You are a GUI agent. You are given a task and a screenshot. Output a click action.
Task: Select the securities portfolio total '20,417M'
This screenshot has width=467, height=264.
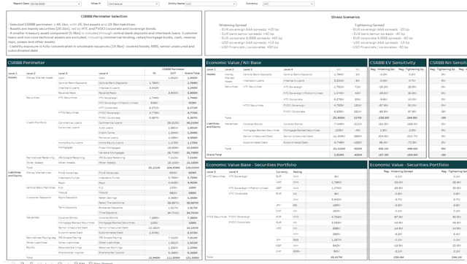tap(336, 257)
